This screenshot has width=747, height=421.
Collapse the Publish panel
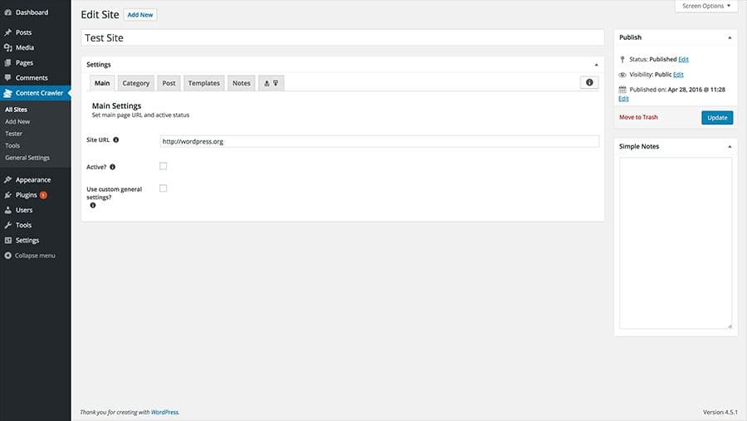point(730,37)
